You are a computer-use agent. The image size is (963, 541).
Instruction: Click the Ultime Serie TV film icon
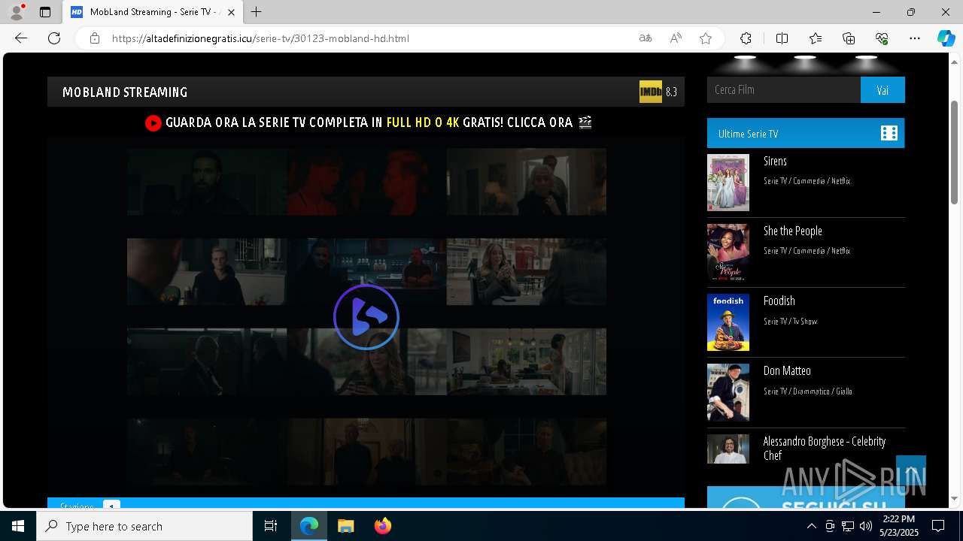coord(889,133)
